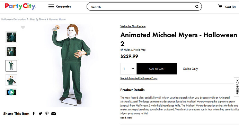Click the search magnifier icon

(x=197, y=7)
